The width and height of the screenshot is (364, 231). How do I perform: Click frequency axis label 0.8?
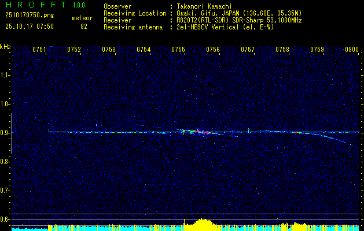pyautogui.click(x=5, y=162)
